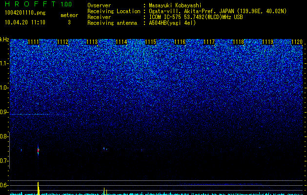Screen dimensions: 307x195
Task: Click the horizontal carrier line at 0.9 kHz
Action: [x=29, y=114]
